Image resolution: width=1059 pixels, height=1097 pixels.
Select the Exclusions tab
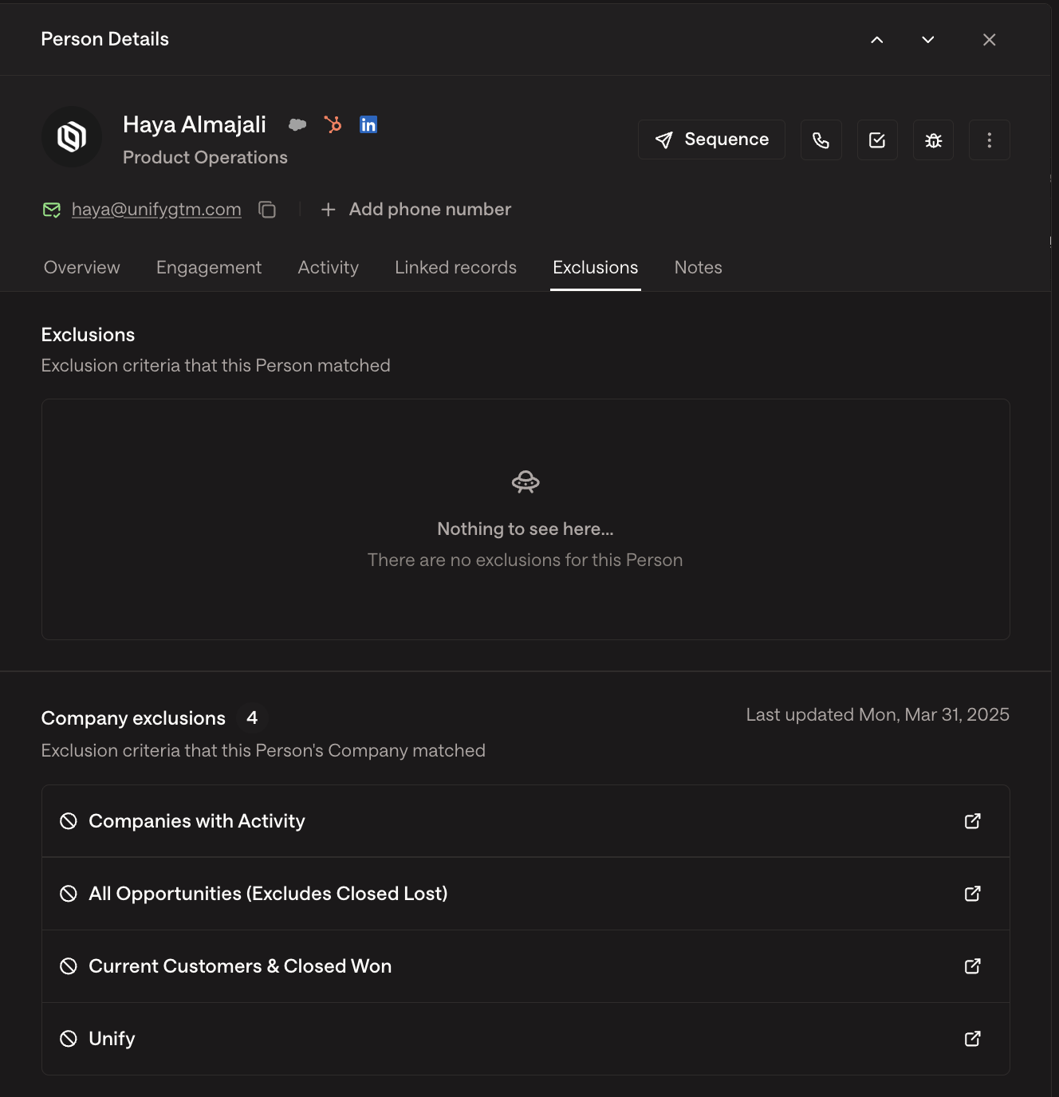coord(596,267)
